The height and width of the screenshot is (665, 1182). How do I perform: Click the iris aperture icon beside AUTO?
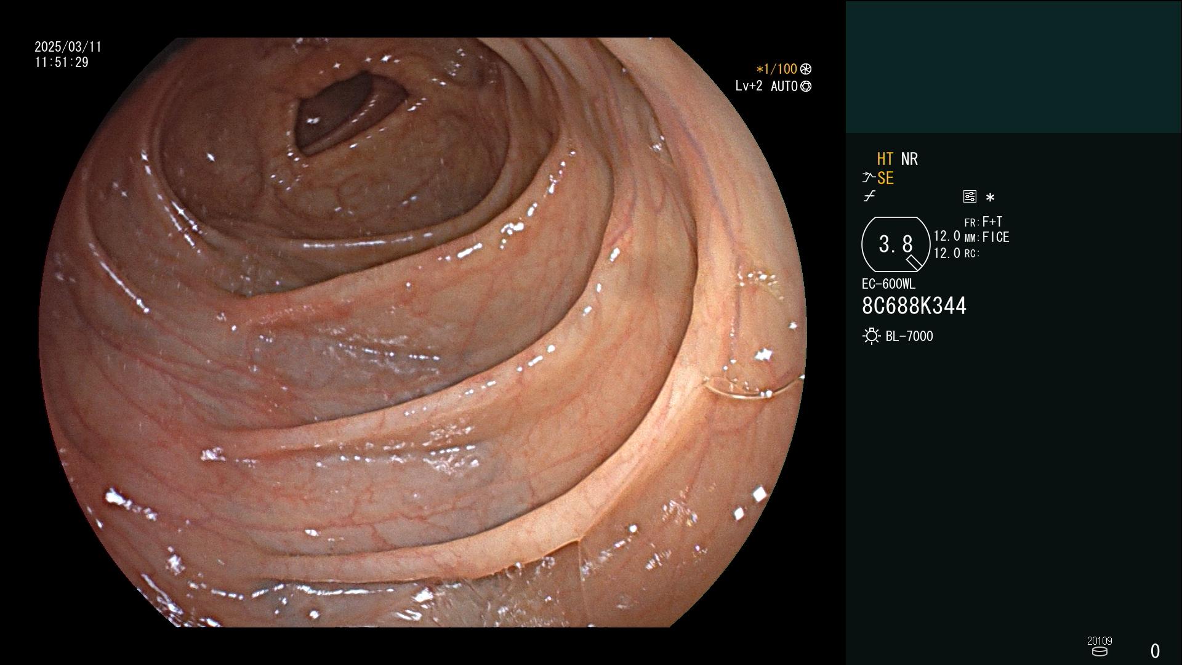(805, 86)
